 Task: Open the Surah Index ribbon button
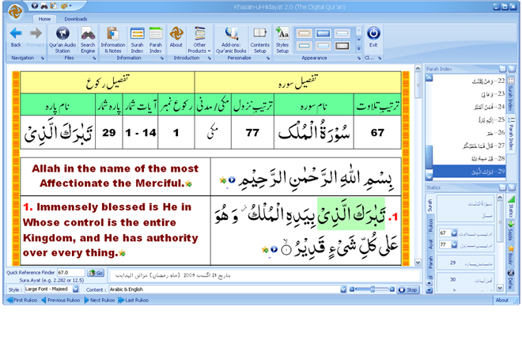tap(137, 40)
